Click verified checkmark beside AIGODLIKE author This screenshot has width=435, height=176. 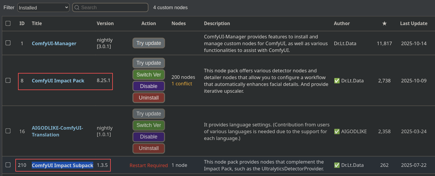click(x=337, y=131)
